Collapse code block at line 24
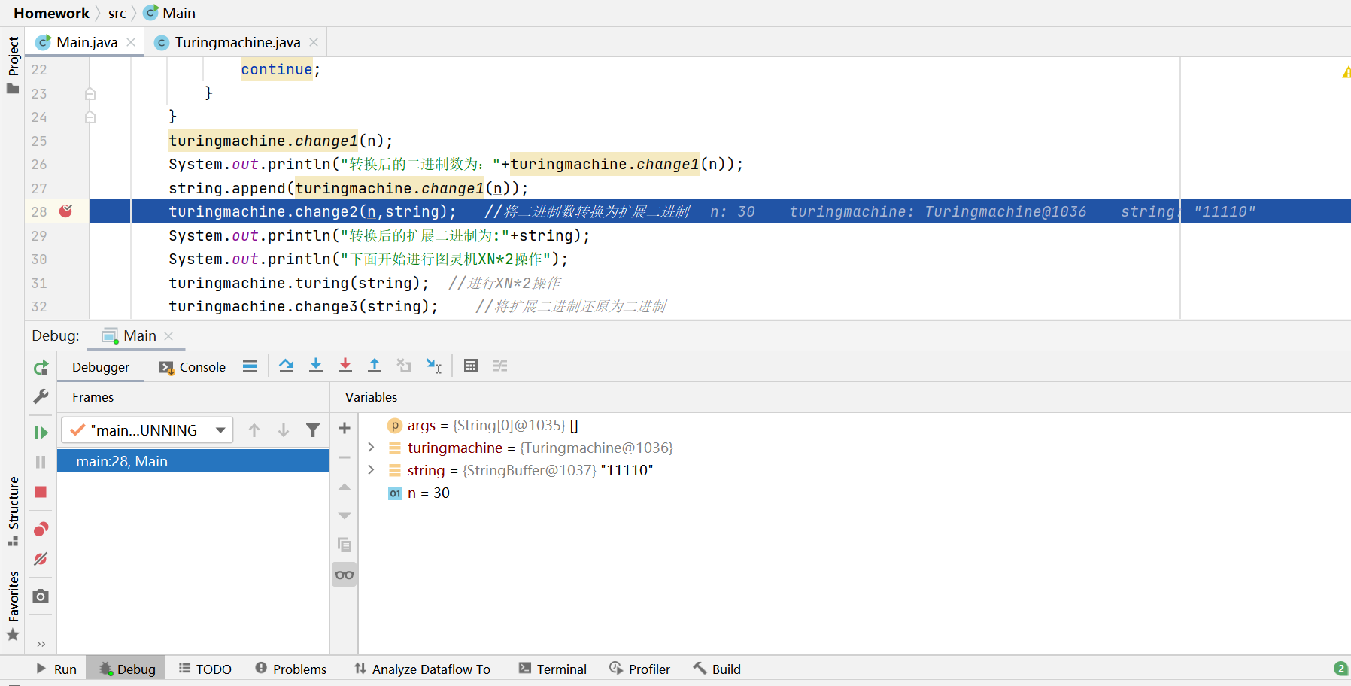Screen dimensions: 1351x686 (x=90, y=117)
